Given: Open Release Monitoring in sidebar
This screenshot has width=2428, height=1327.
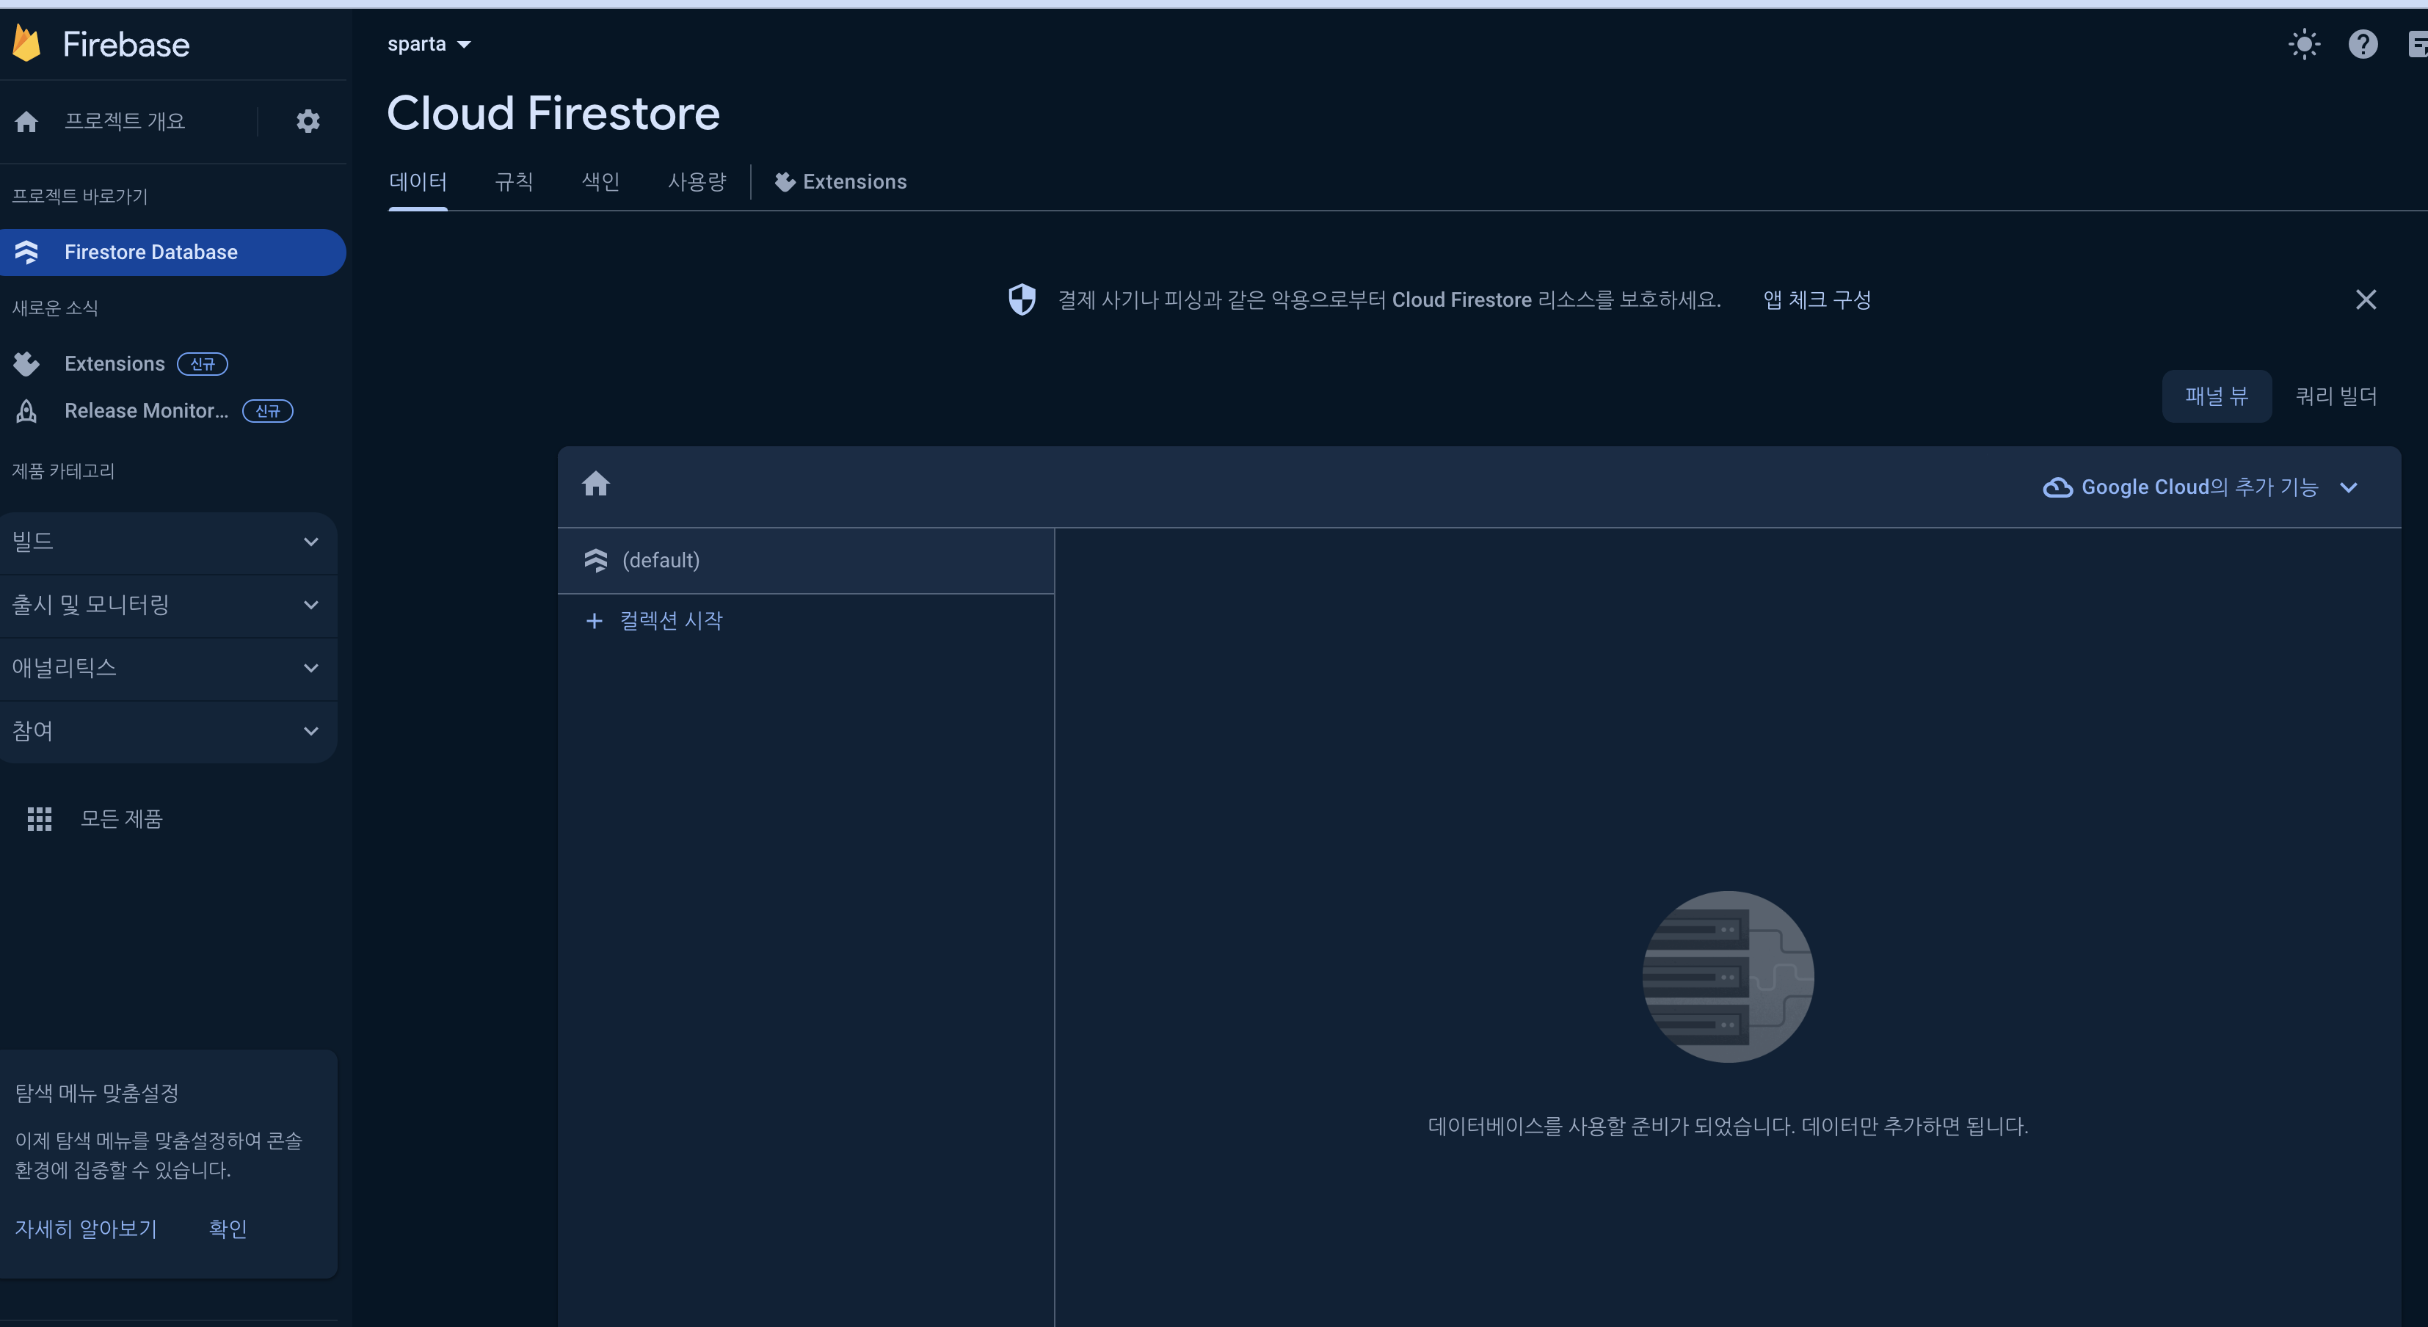Looking at the screenshot, I should (x=146, y=411).
